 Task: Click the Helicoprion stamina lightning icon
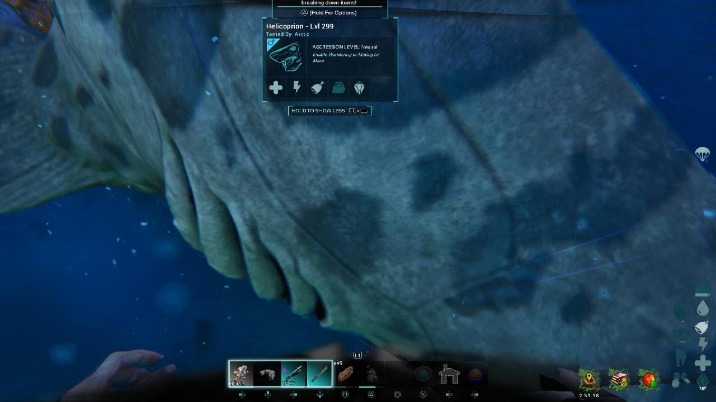coord(297,88)
